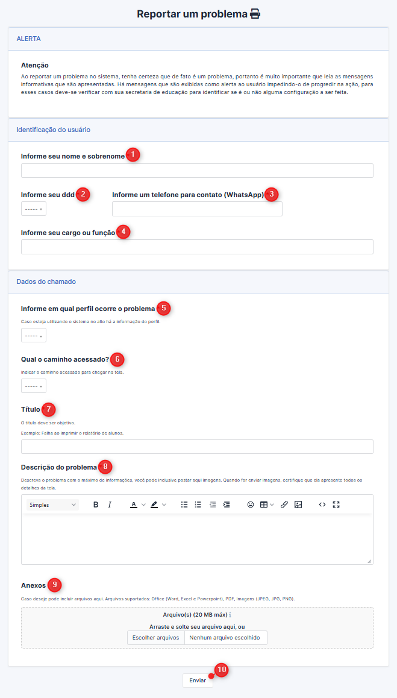Switch the editor to code view
The width and height of the screenshot is (397, 698).
[322, 505]
